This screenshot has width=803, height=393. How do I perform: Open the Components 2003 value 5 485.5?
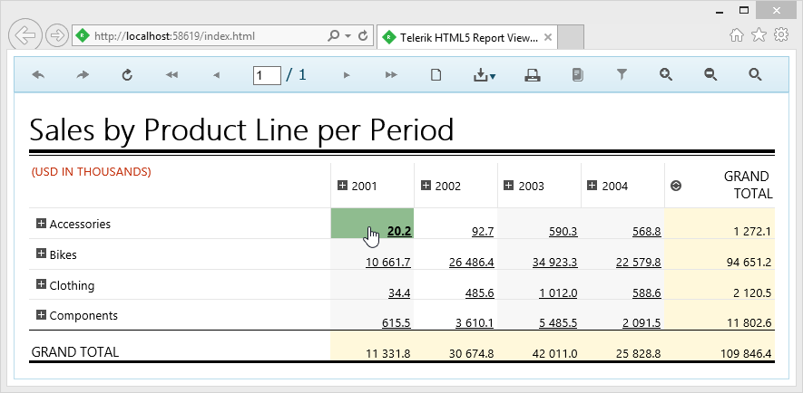coord(558,323)
